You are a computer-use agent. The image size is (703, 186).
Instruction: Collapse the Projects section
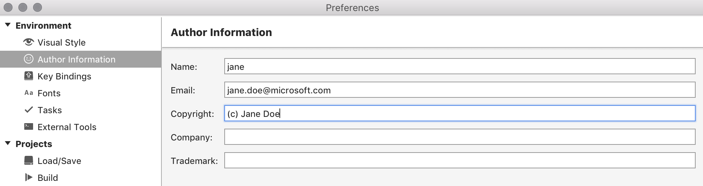pyautogui.click(x=8, y=144)
